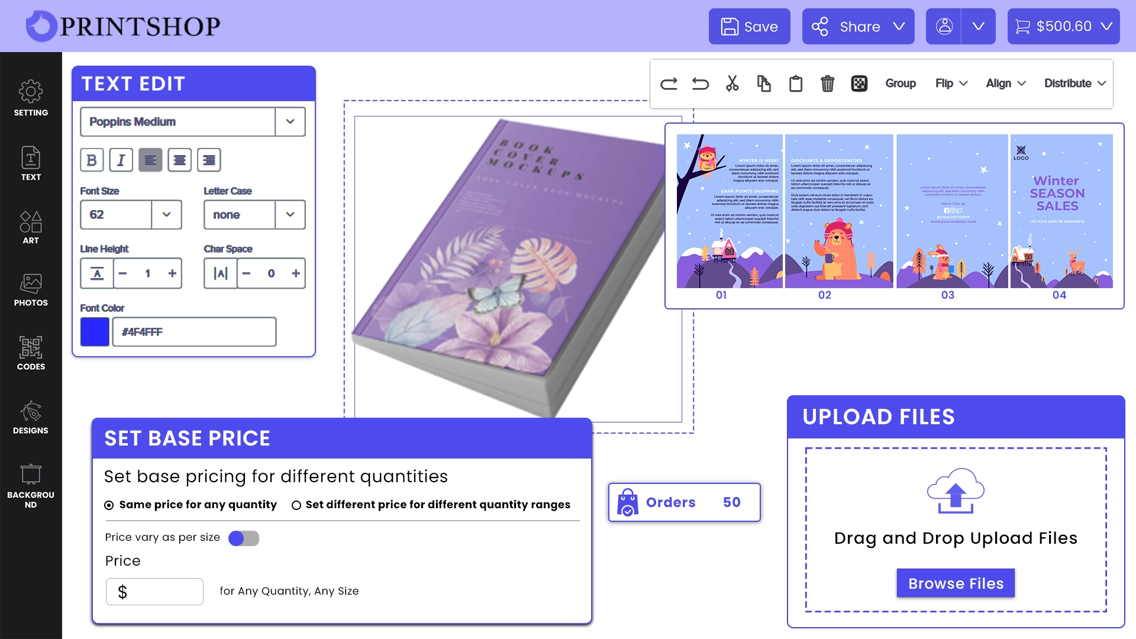This screenshot has width=1136, height=639.
Task: Click the Delete/trash icon in toolbar
Action: point(827,83)
